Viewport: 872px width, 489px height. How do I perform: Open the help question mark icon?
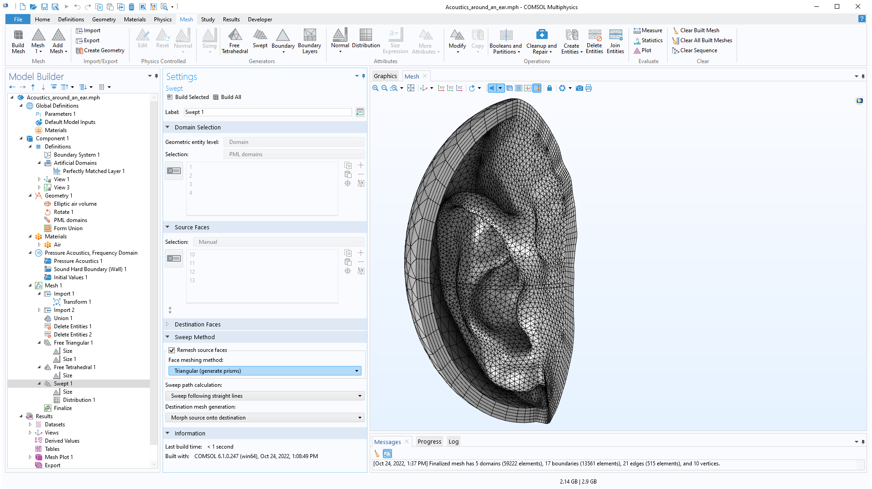[x=862, y=19]
